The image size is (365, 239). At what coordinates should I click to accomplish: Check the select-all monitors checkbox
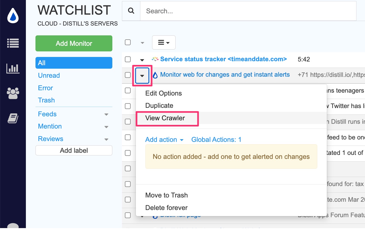tap(128, 42)
